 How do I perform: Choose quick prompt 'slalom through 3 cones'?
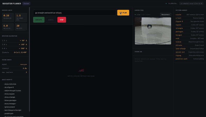[13, 91]
